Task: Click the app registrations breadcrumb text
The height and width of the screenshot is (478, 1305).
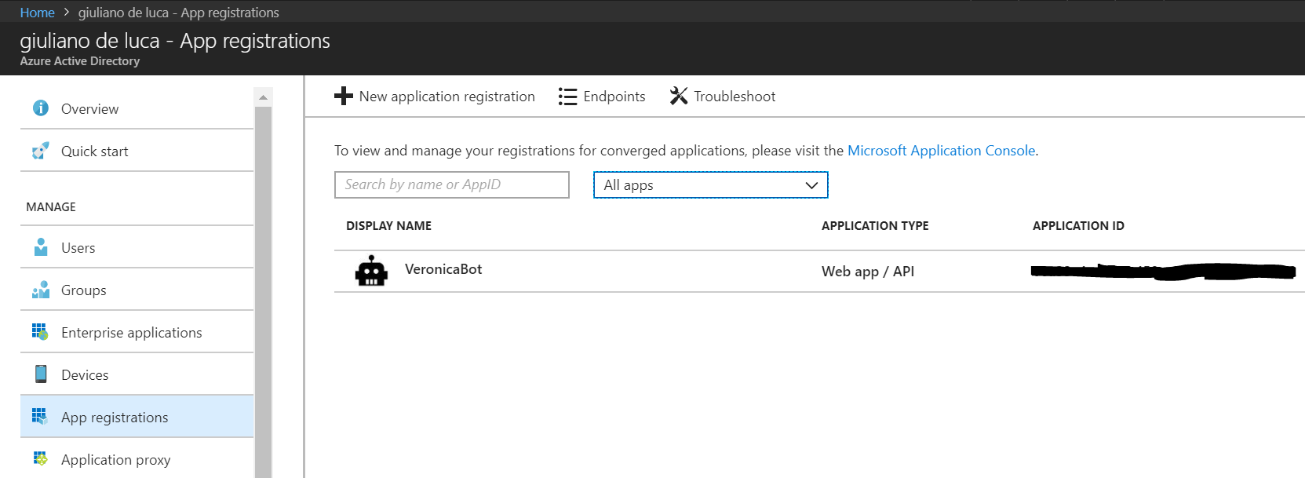Action: (179, 13)
